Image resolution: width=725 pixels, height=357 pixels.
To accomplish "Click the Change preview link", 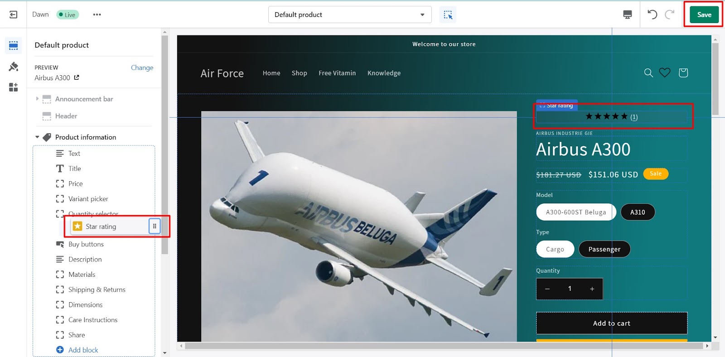I will 142,68.
